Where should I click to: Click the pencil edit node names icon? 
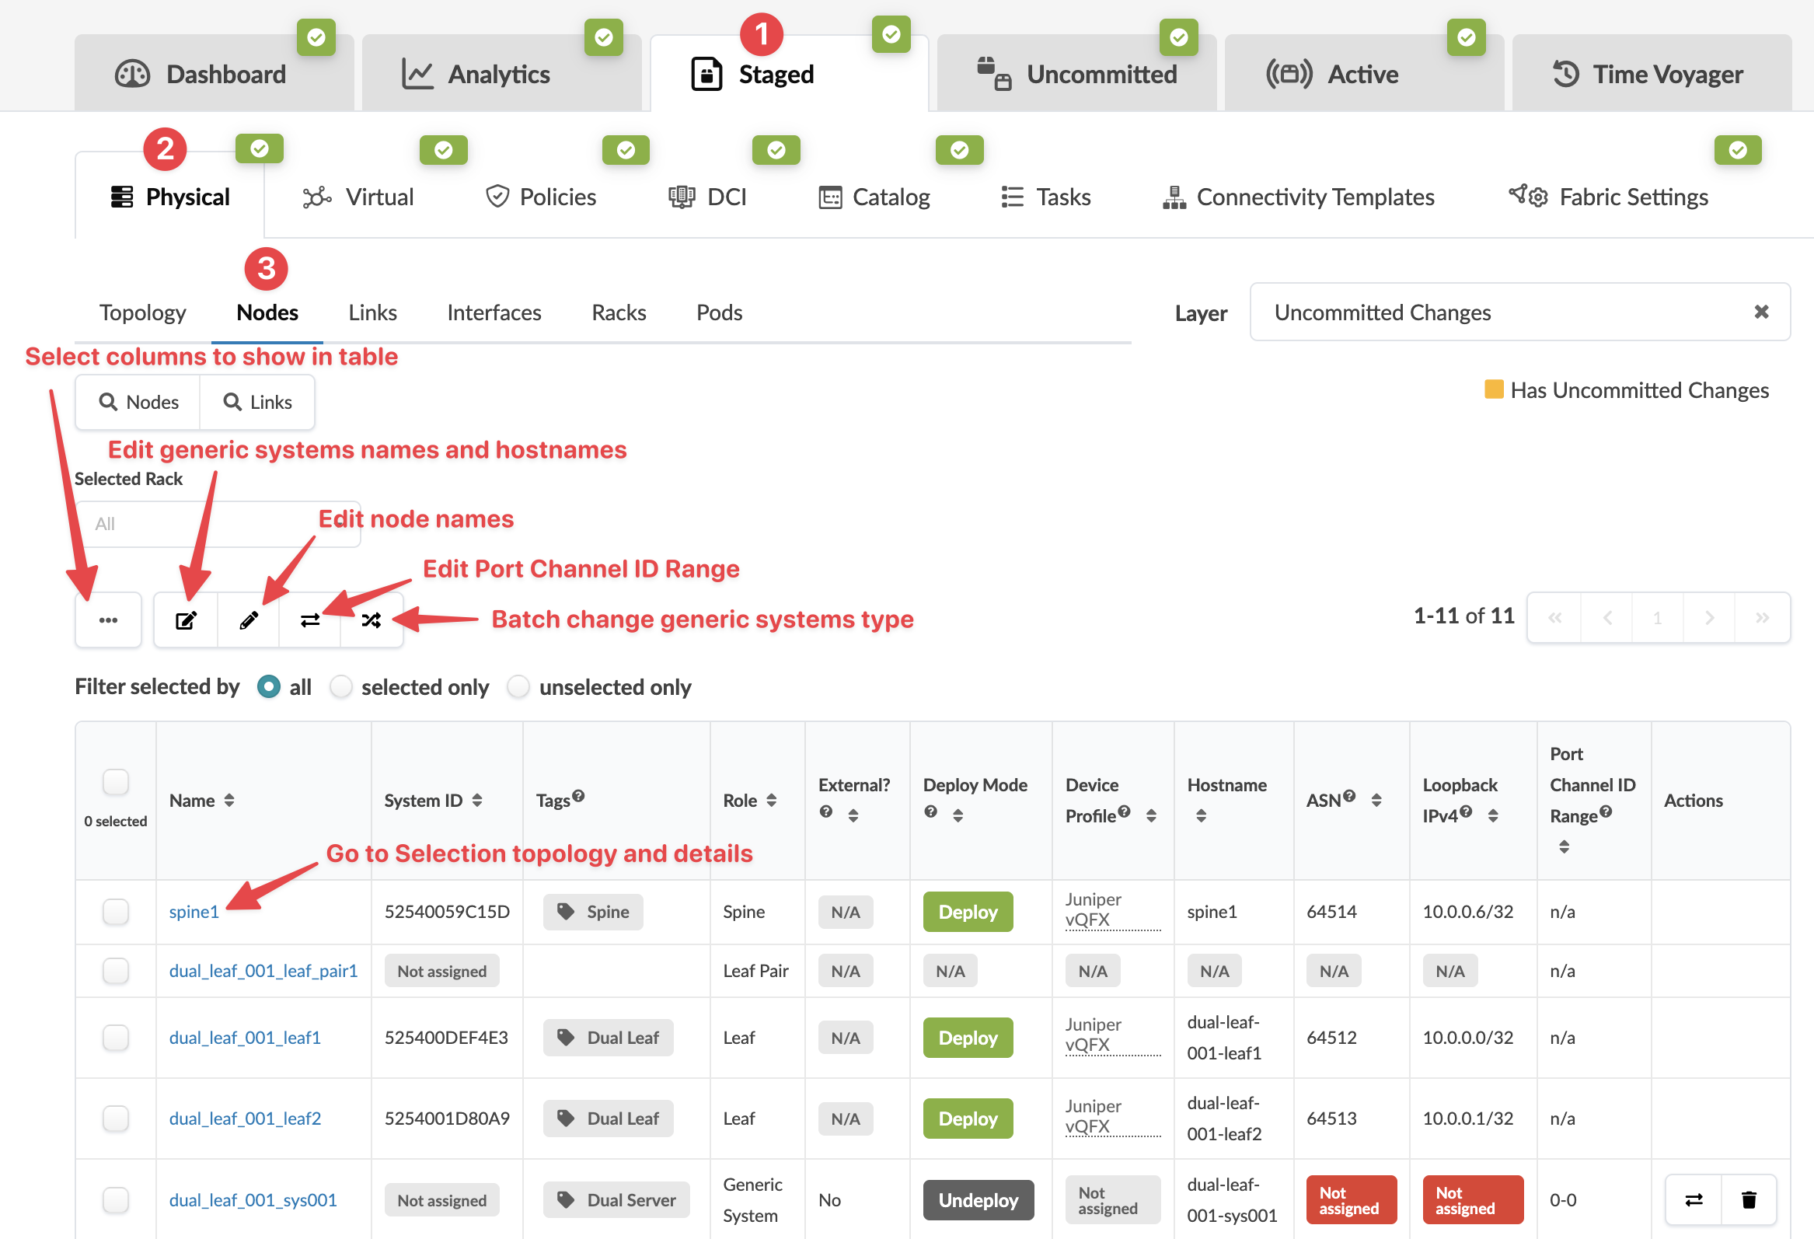coord(248,620)
